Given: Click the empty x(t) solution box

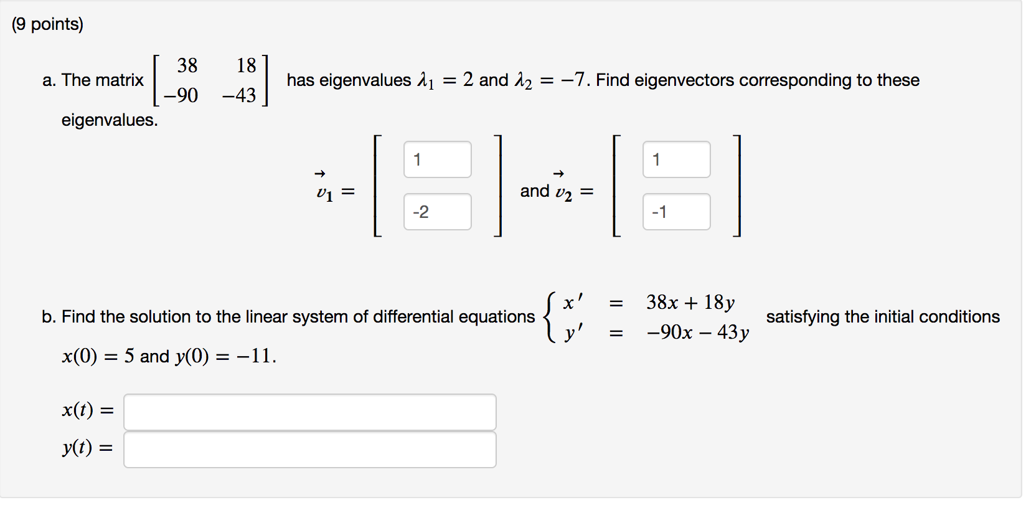Looking at the screenshot, I should click(x=308, y=412).
